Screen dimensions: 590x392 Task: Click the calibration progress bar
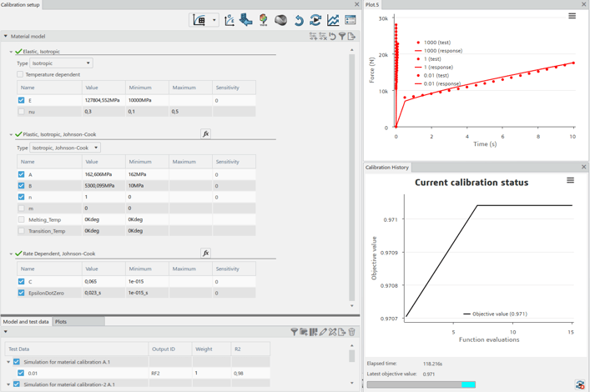421,384
